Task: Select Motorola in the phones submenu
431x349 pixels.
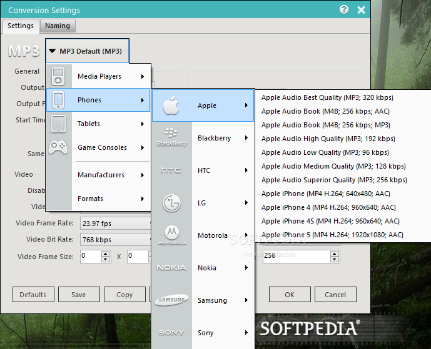Action: (x=203, y=235)
